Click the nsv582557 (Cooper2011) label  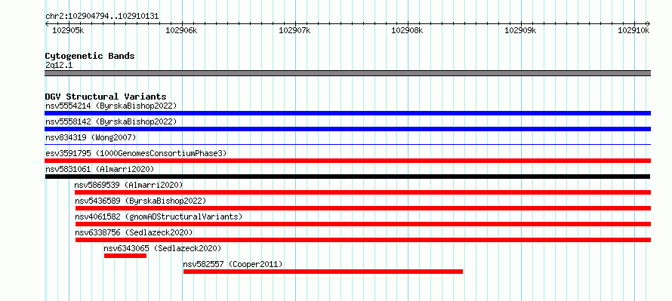tap(233, 264)
